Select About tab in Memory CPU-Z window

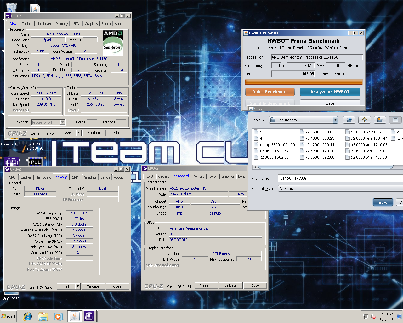coord(118,177)
